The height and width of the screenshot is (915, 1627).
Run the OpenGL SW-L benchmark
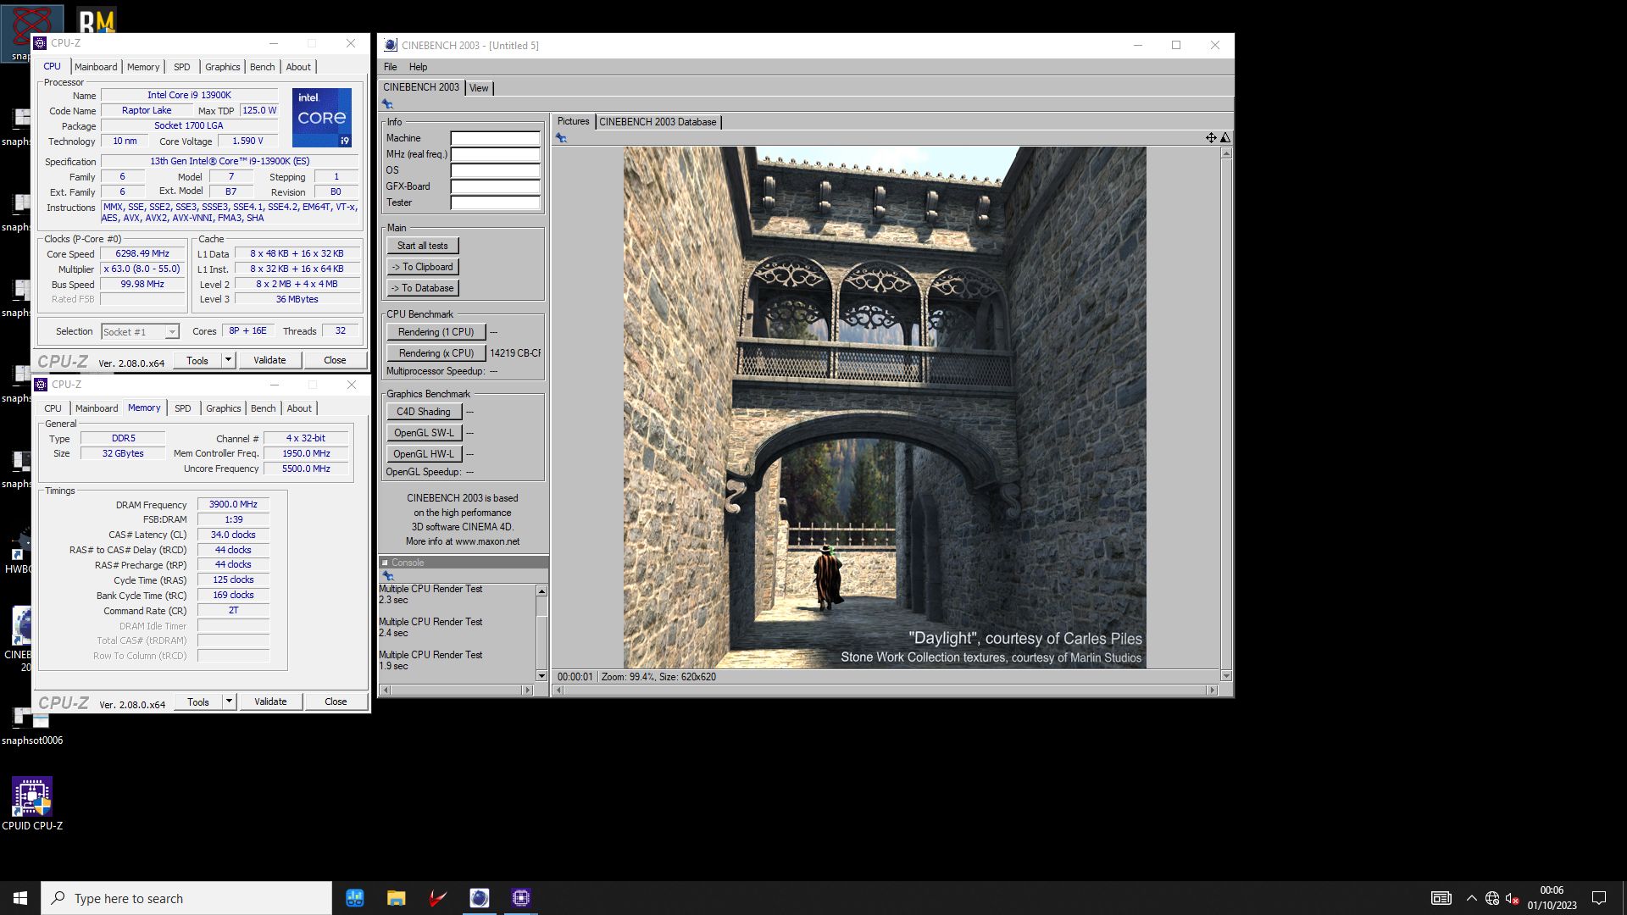click(x=424, y=433)
